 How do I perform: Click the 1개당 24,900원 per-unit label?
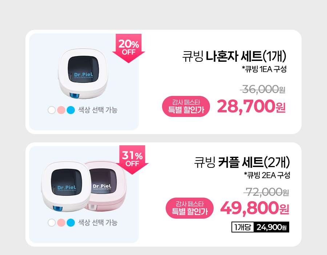pos(260,227)
